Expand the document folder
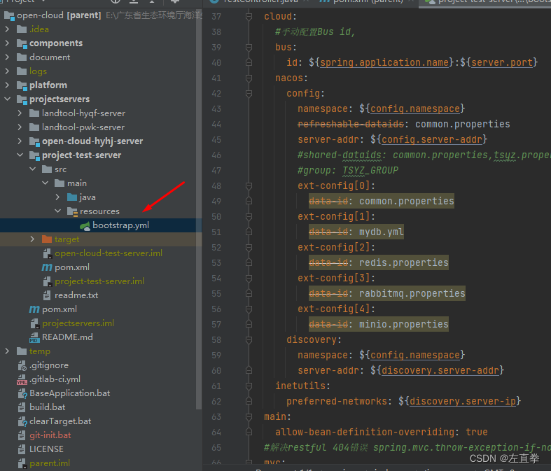551x471 pixels. click(8, 57)
